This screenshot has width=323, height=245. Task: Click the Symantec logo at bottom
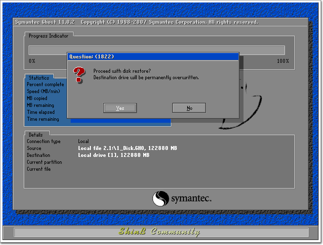coord(182,198)
